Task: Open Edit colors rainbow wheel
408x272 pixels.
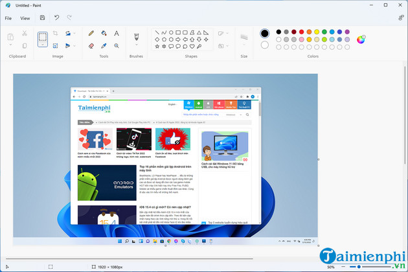Action: (361, 40)
